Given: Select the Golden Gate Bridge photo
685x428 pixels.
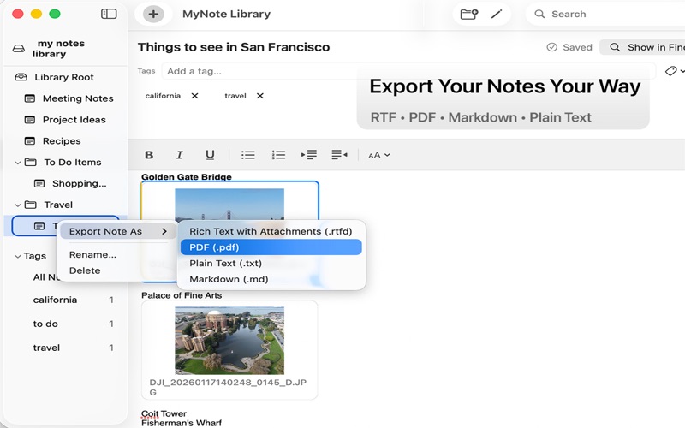Looking at the screenshot, I should pyautogui.click(x=229, y=205).
